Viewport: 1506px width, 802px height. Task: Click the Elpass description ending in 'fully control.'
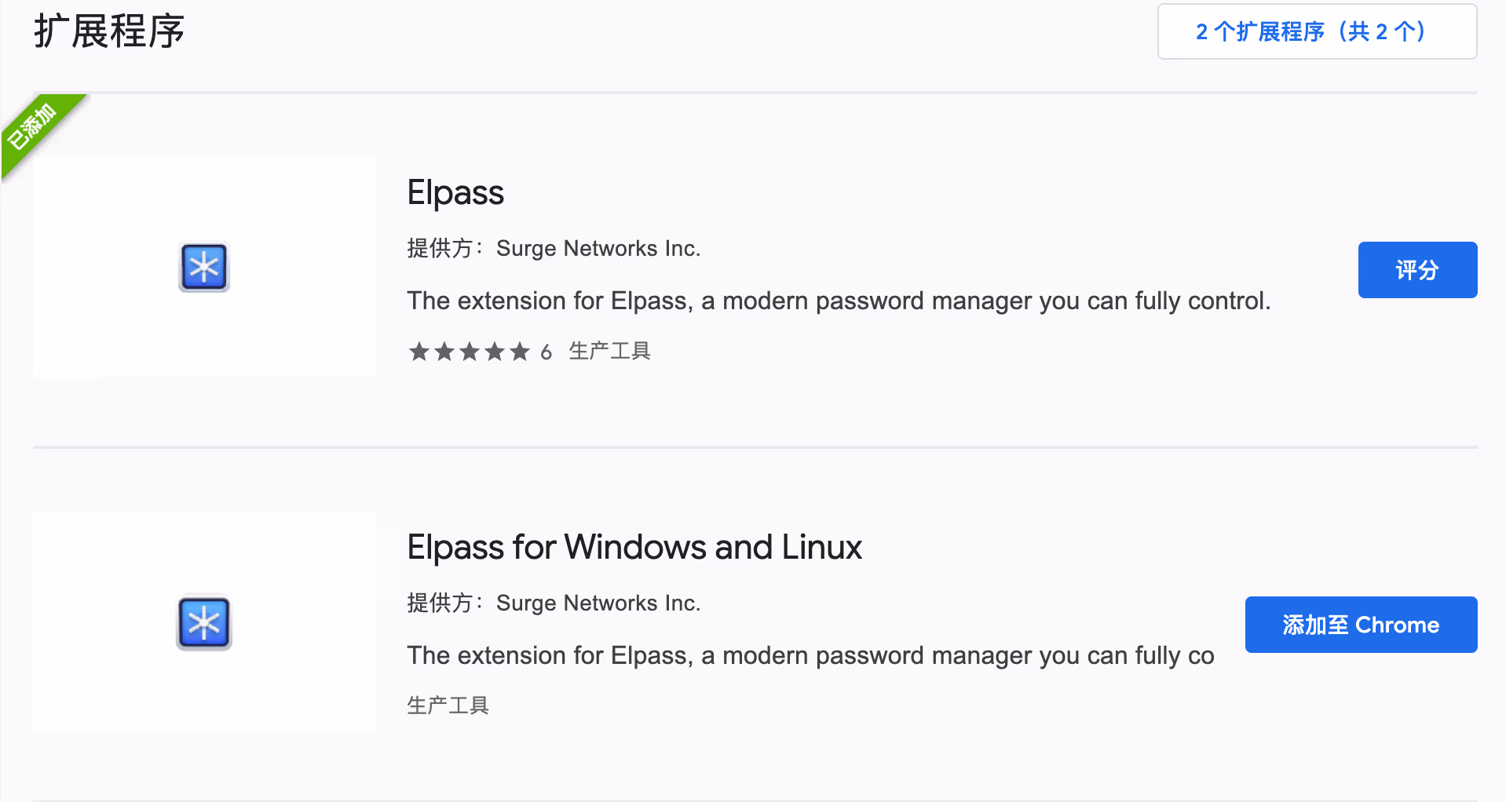click(838, 301)
